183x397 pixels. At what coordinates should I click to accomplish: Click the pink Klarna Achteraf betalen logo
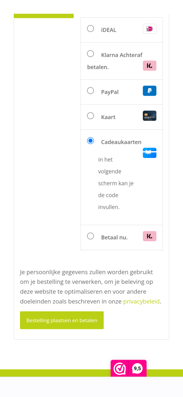click(149, 66)
